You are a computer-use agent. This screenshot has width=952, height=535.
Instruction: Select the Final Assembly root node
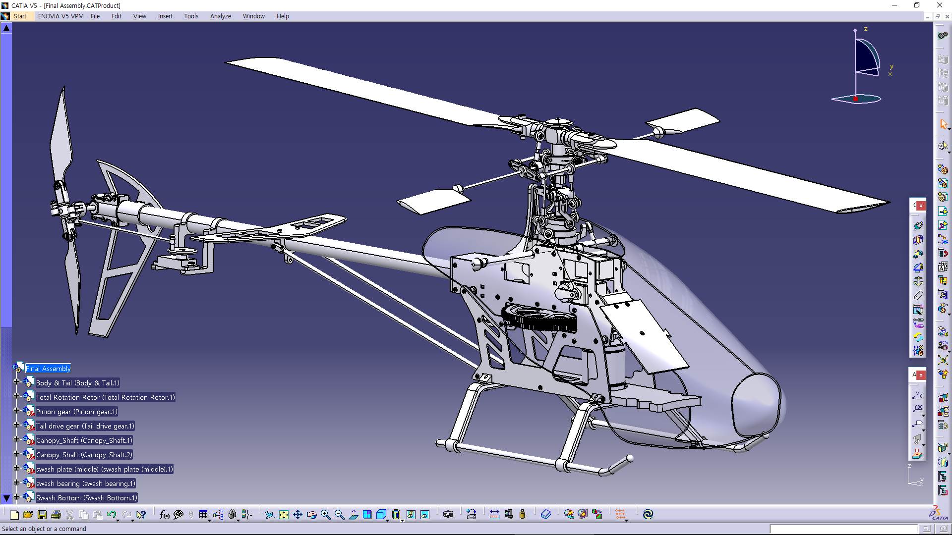click(48, 369)
